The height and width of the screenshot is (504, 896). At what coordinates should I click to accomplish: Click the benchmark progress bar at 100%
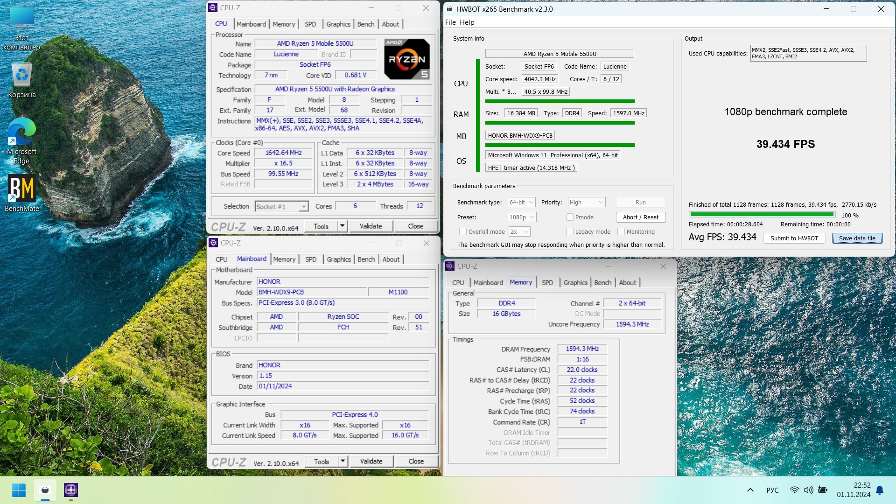[x=762, y=215]
